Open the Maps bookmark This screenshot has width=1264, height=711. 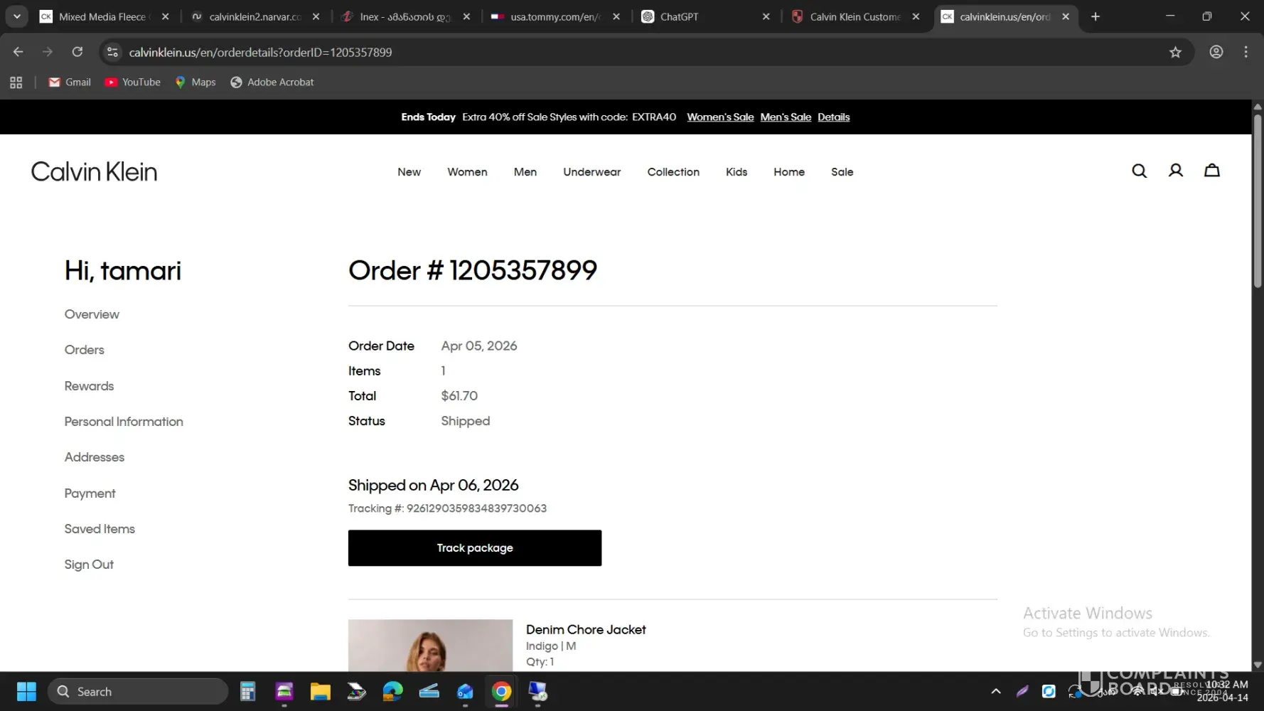[196, 82]
